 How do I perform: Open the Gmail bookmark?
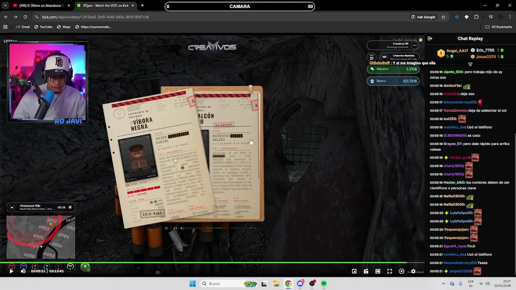(x=23, y=27)
